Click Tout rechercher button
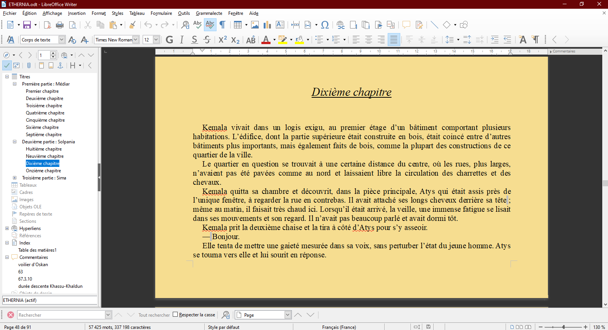 coord(154,315)
